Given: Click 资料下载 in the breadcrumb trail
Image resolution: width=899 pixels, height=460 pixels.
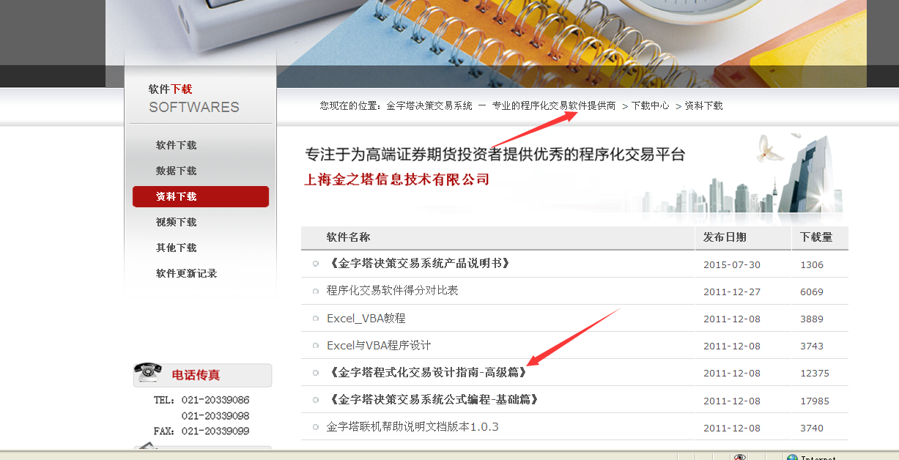Looking at the screenshot, I should 704,105.
